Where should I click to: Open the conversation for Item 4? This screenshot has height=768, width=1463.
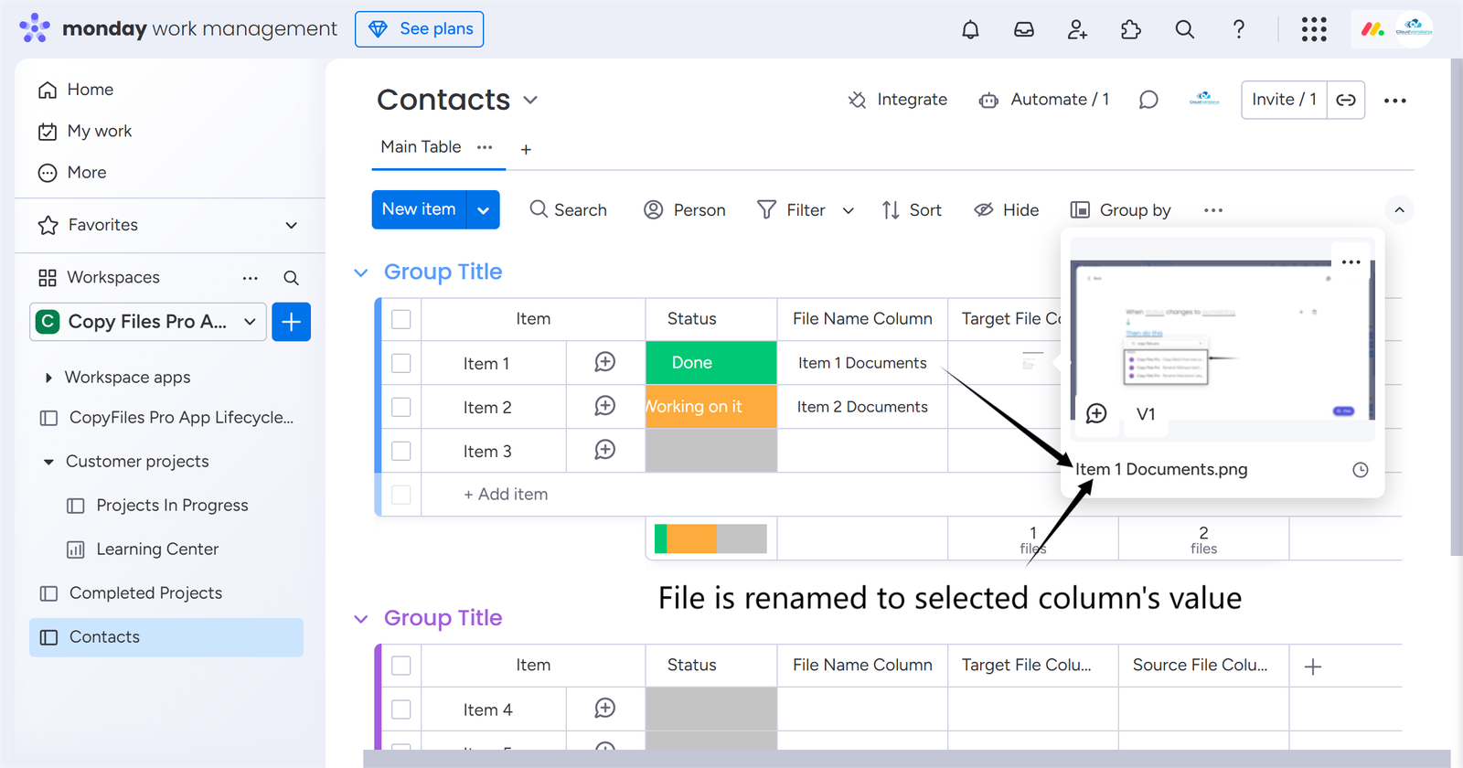605,709
